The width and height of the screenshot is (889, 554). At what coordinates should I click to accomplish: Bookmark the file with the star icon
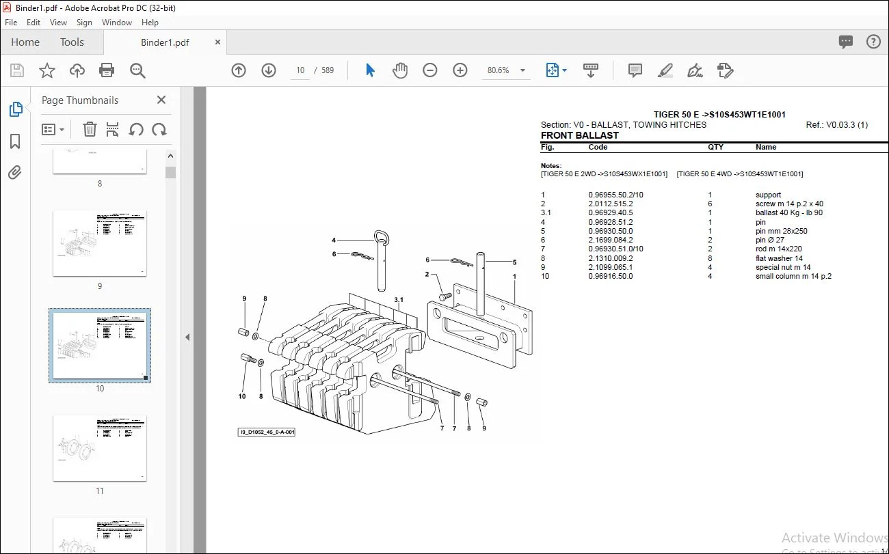47,70
